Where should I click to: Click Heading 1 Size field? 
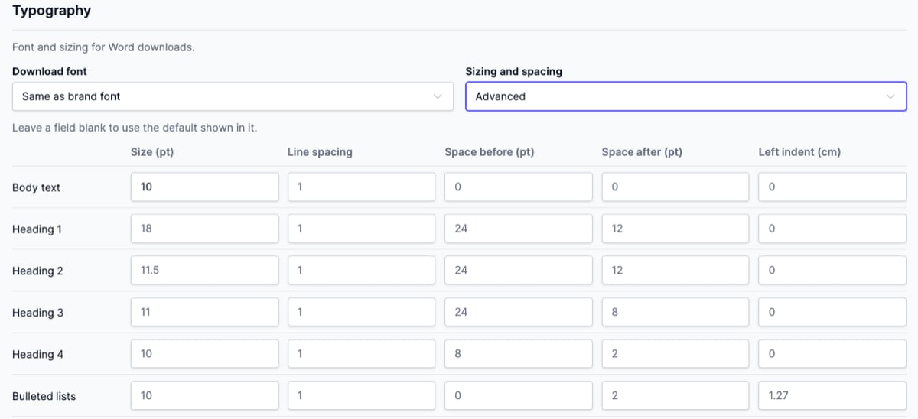[x=205, y=229]
